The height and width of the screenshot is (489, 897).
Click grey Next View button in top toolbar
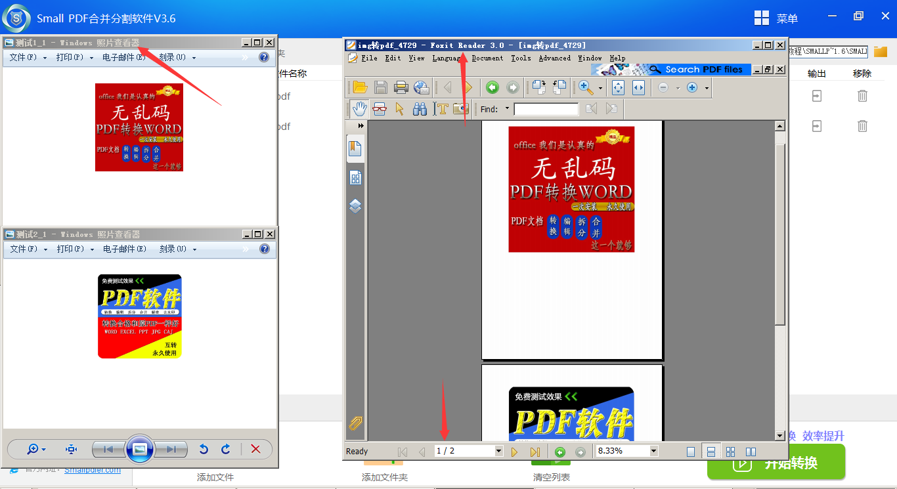point(512,87)
